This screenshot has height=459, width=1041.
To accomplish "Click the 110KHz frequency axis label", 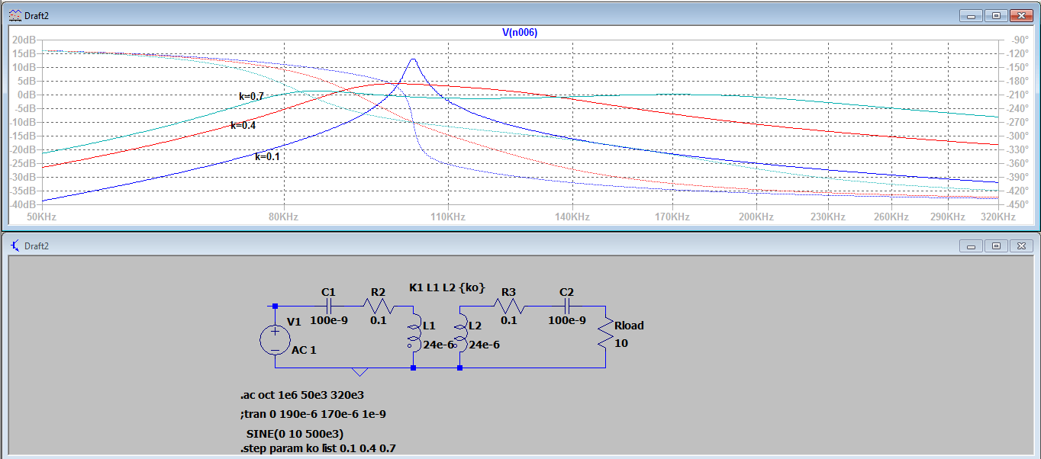I will [x=449, y=217].
